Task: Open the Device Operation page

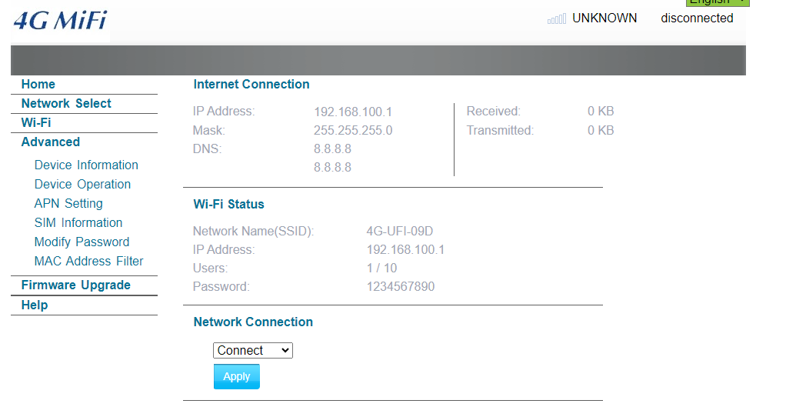Action: pos(82,185)
